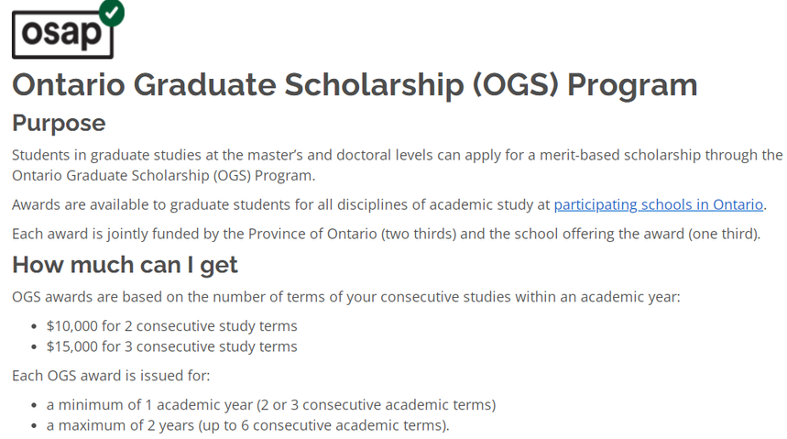Image resolution: width=787 pixels, height=439 pixels.
Task: Click the words within an academic year
Action: click(x=597, y=296)
